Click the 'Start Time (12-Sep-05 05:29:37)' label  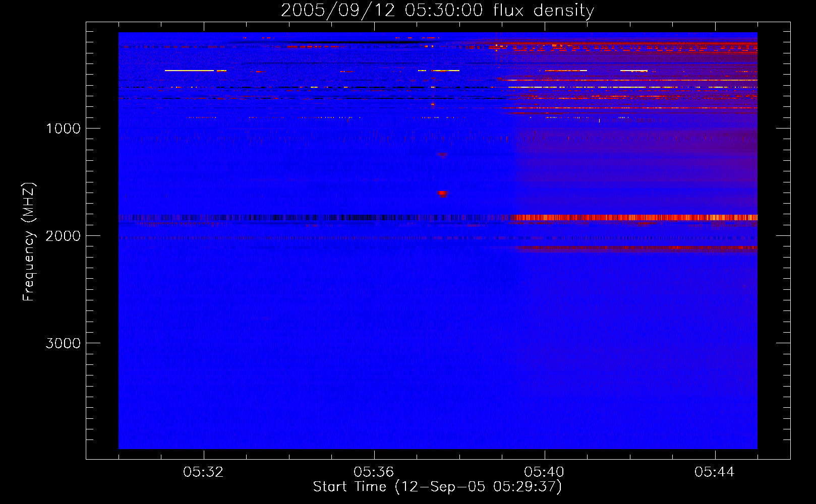click(437, 487)
